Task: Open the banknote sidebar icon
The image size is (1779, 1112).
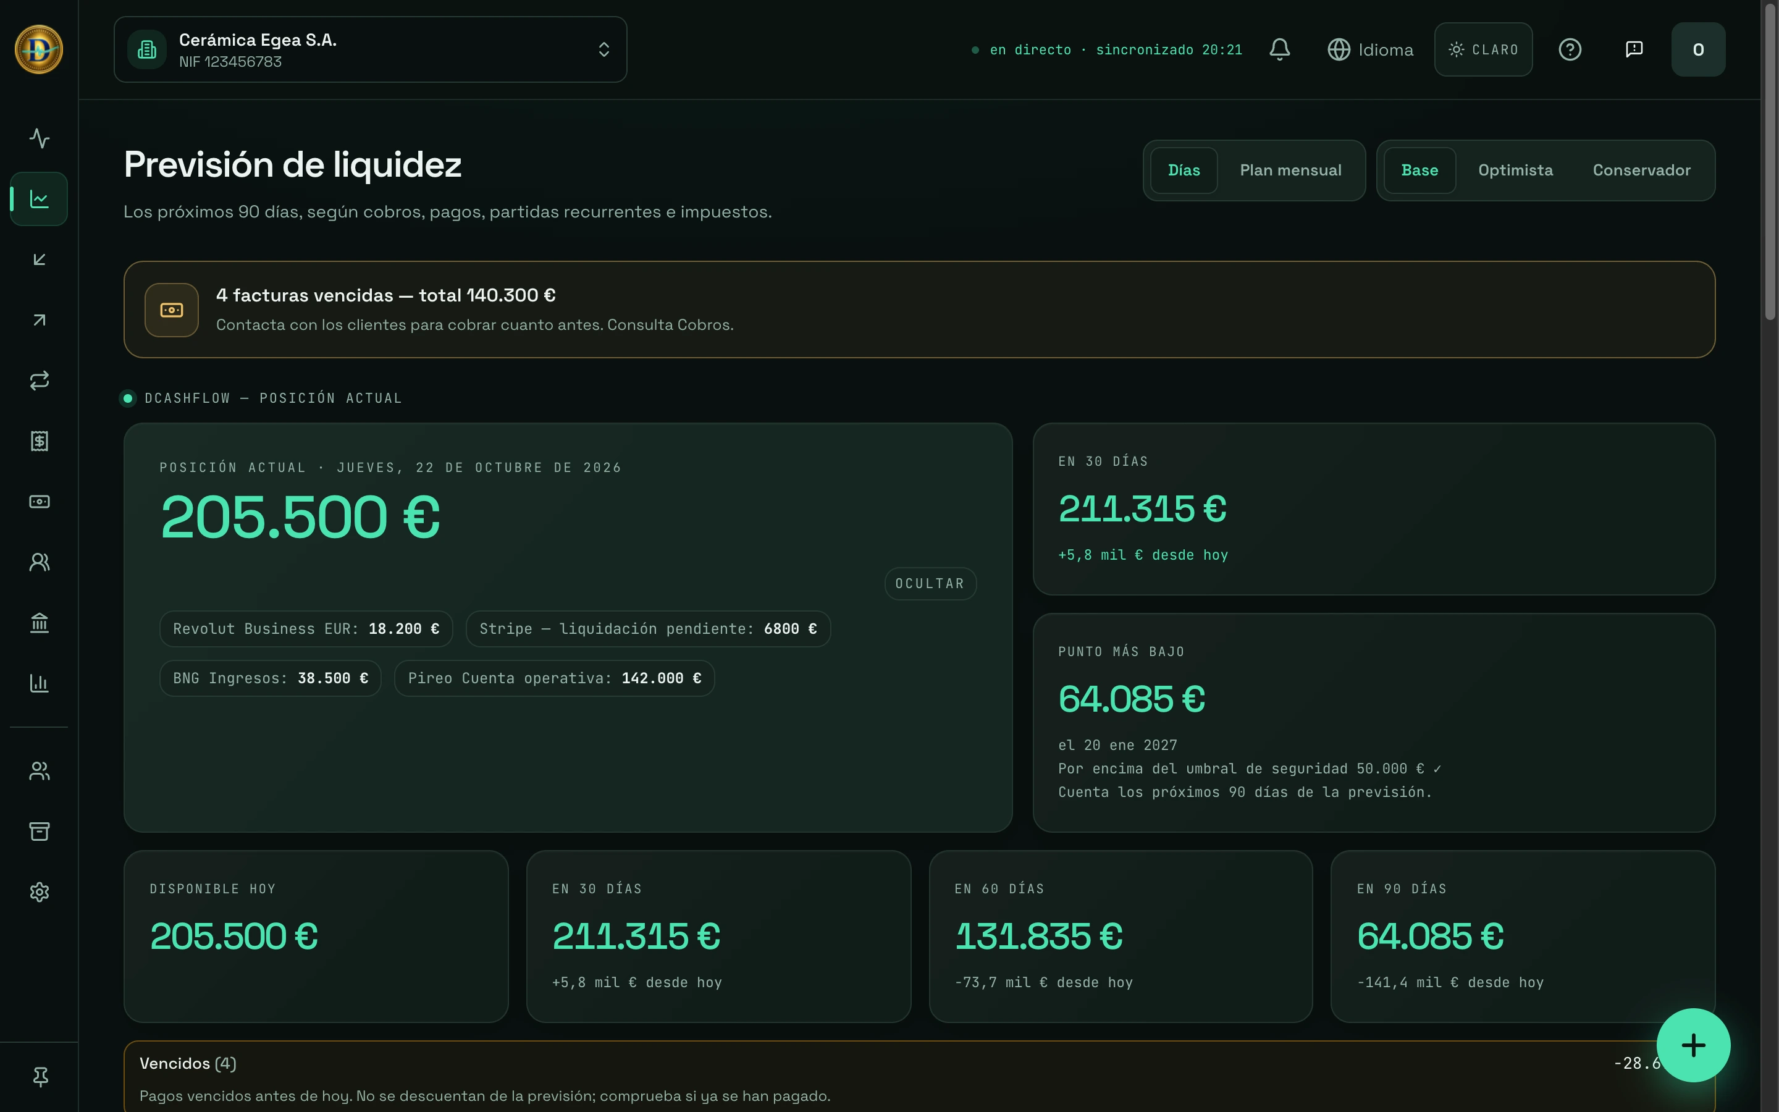Action: coord(39,502)
